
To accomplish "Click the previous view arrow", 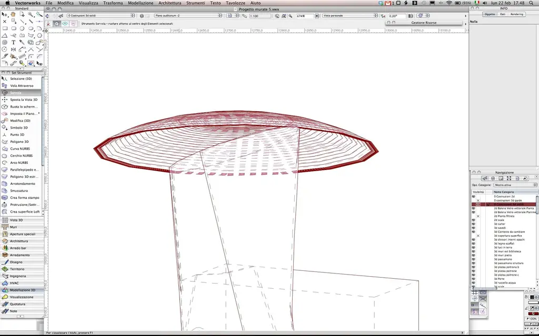I will point(48,16).
